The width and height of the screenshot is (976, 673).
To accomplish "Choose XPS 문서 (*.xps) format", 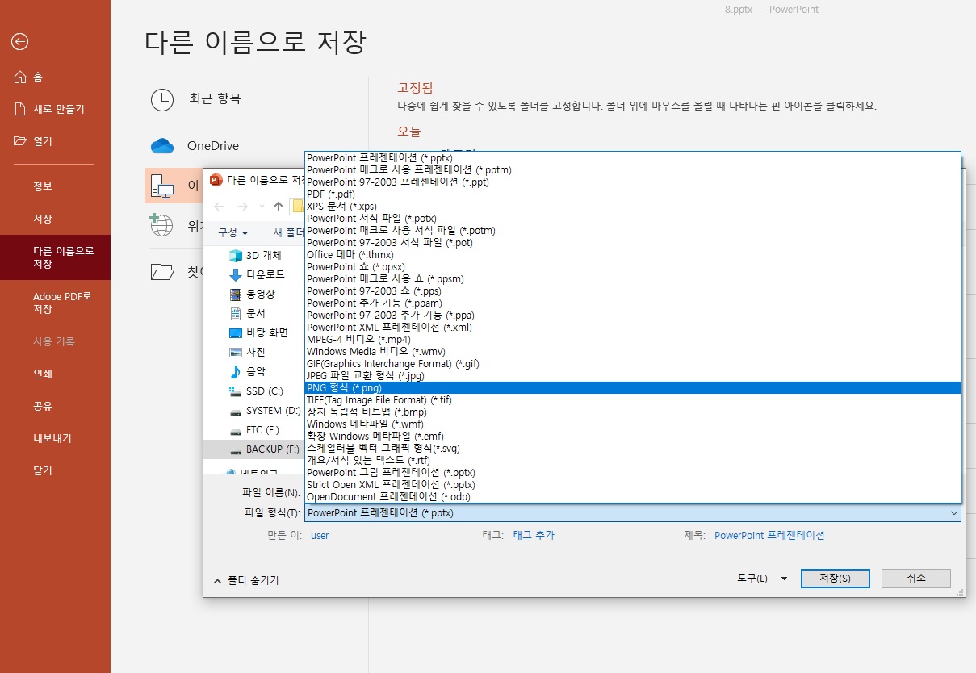I will pos(632,207).
